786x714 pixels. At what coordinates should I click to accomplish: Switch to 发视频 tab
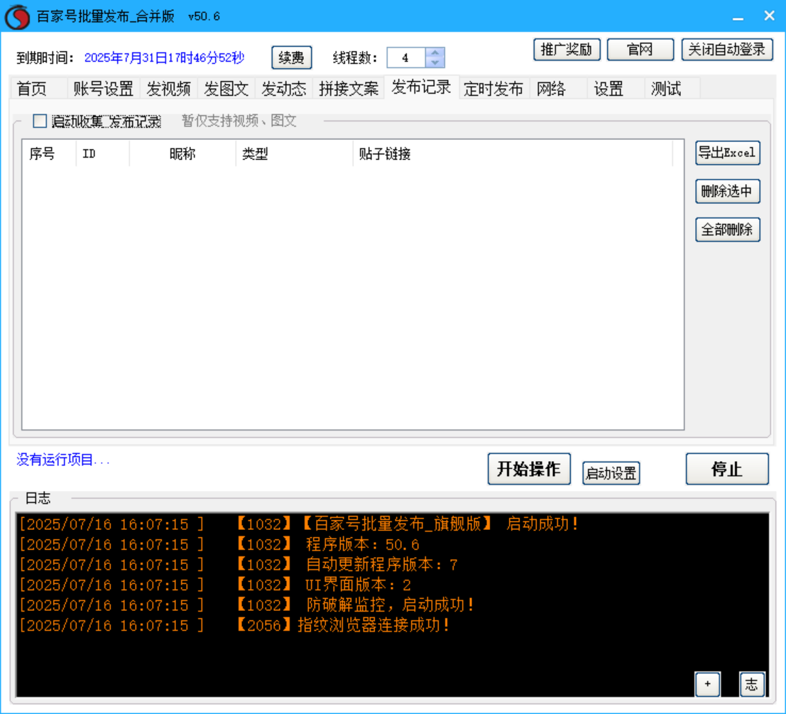click(x=168, y=89)
